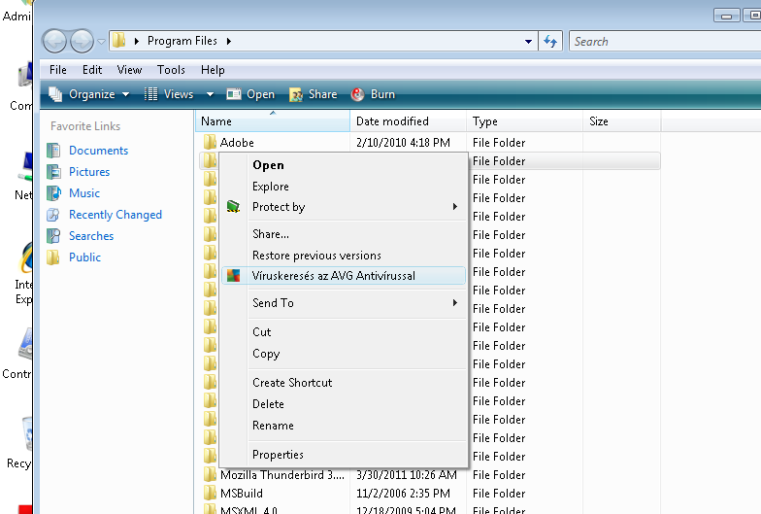The image size is (761, 514).
Task: Click the Public folder sidebar icon
Action: (53, 257)
